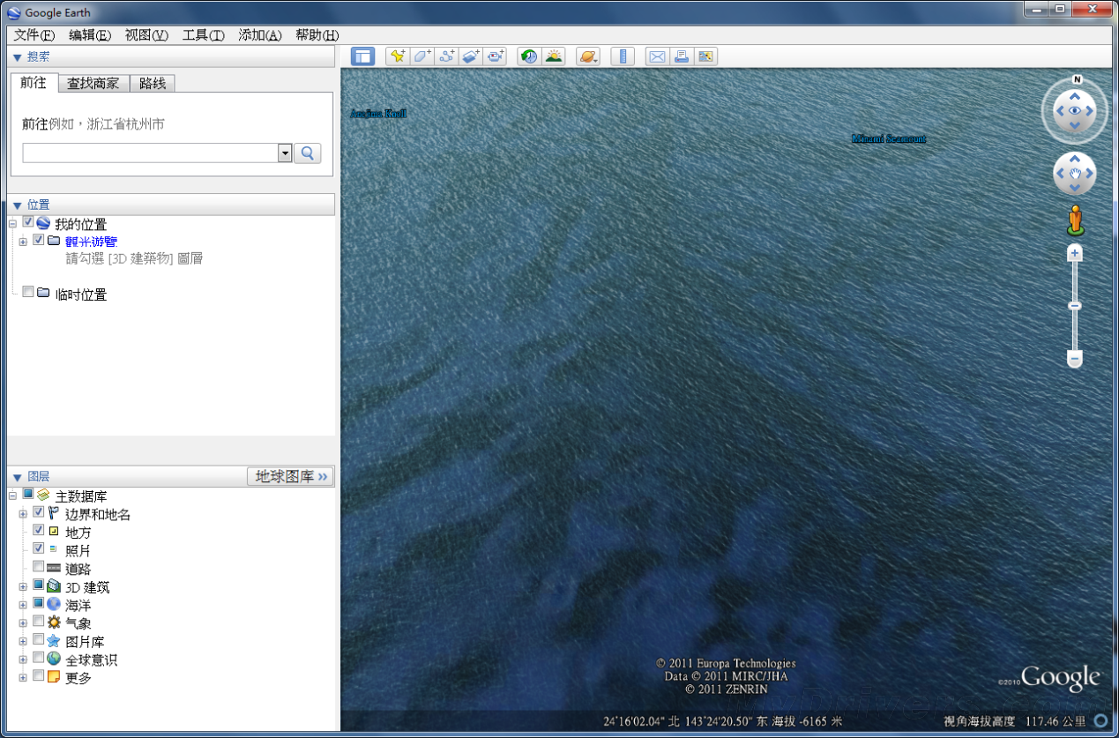
Task: Click the Add Placemark pushpin icon
Action: click(x=398, y=56)
